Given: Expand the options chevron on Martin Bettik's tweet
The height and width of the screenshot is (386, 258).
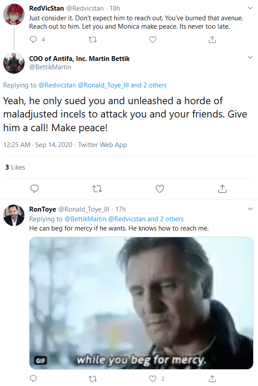Looking at the screenshot, I should click(250, 57).
